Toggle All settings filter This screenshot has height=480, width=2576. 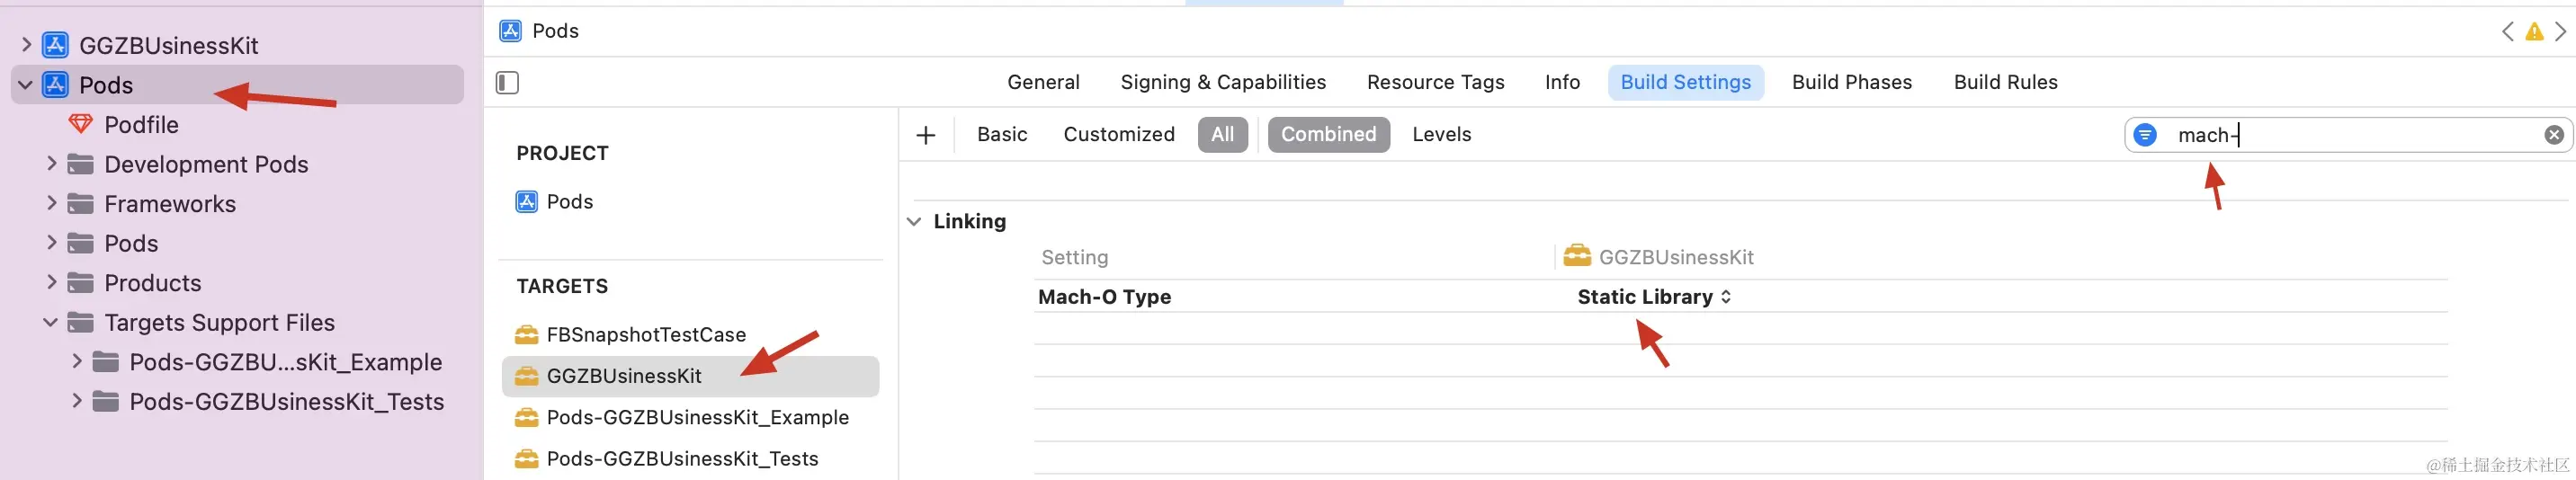pos(1222,135)
